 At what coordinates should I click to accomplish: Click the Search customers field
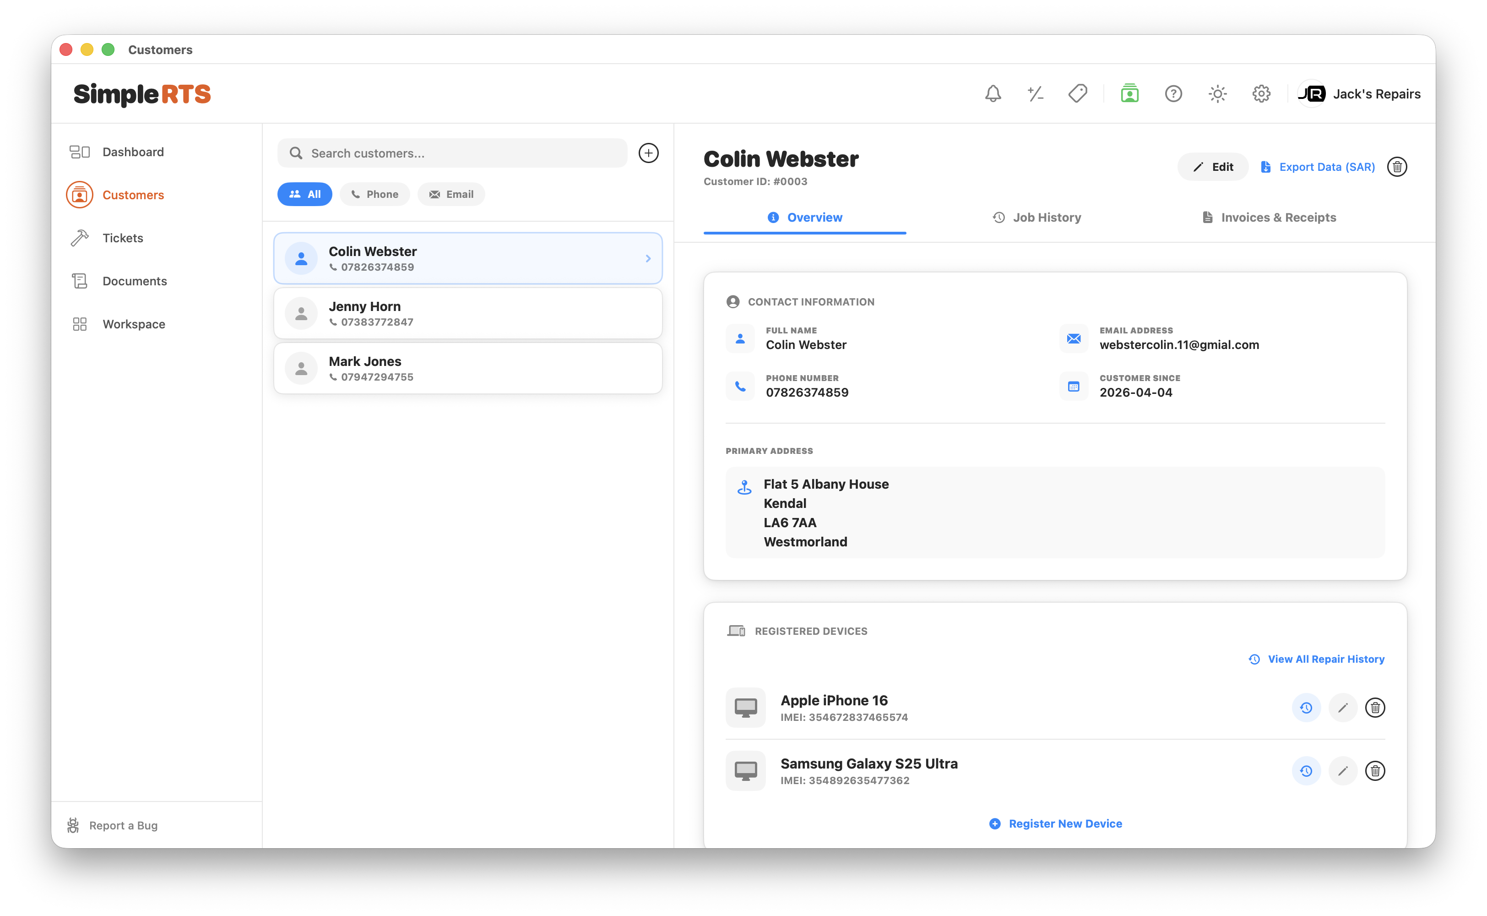pos(452,153)
